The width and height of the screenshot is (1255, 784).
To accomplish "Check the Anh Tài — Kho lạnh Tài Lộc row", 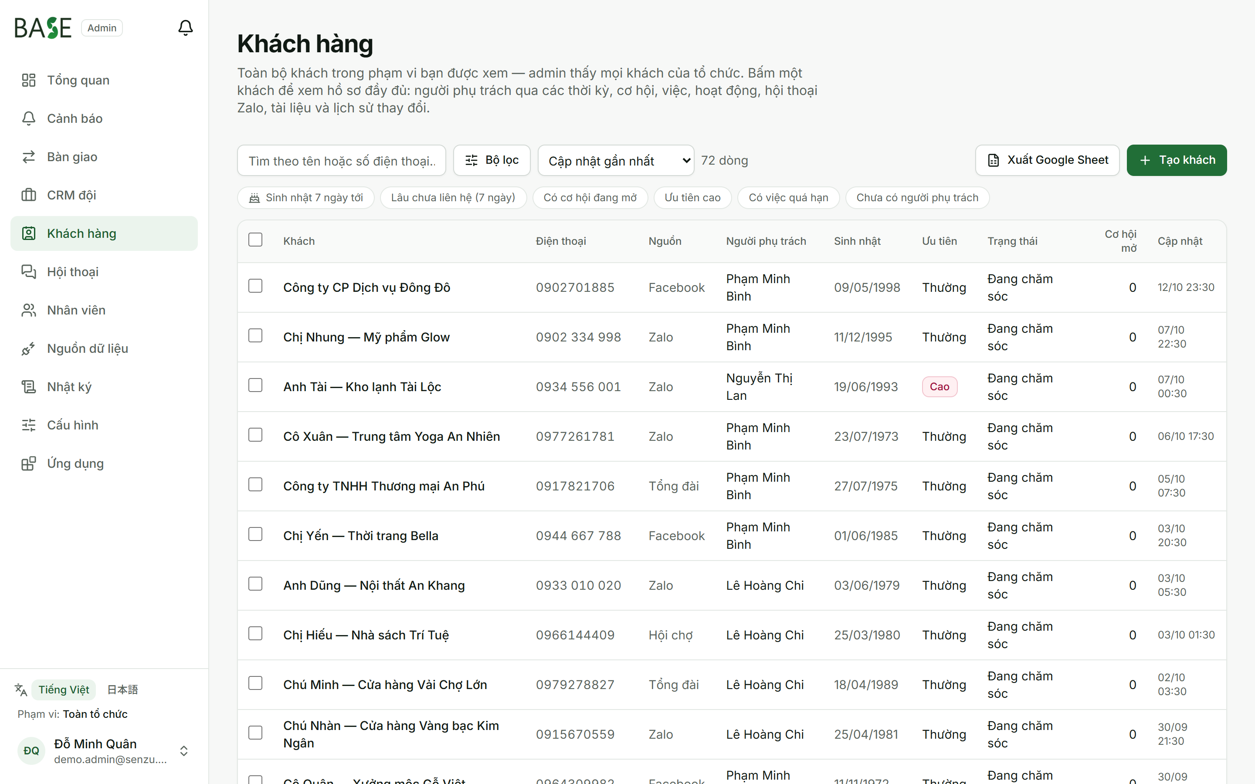I will pyautogui.click(x=255, y=385).
